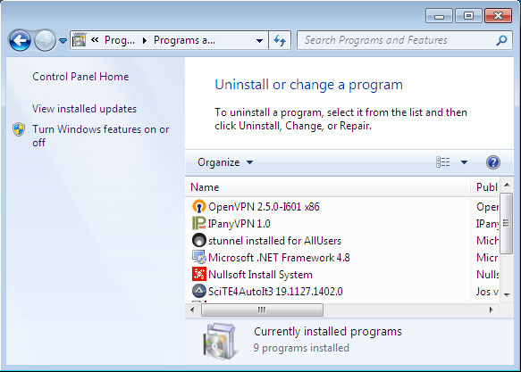Open View installed updates
The width and height of the screenshot is (521, 372).
(x=84, y=109)
